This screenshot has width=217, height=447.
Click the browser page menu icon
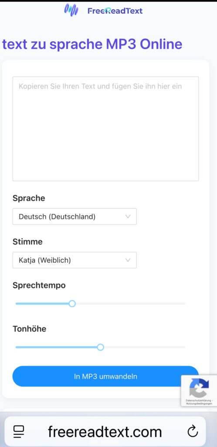[x=19, y=432]
